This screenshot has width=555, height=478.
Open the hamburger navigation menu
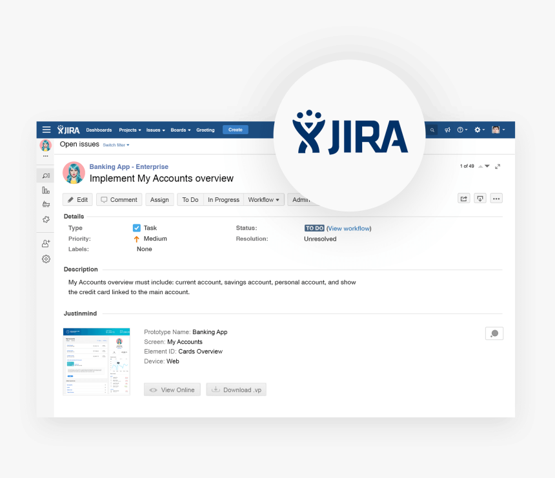pos(46,130)
